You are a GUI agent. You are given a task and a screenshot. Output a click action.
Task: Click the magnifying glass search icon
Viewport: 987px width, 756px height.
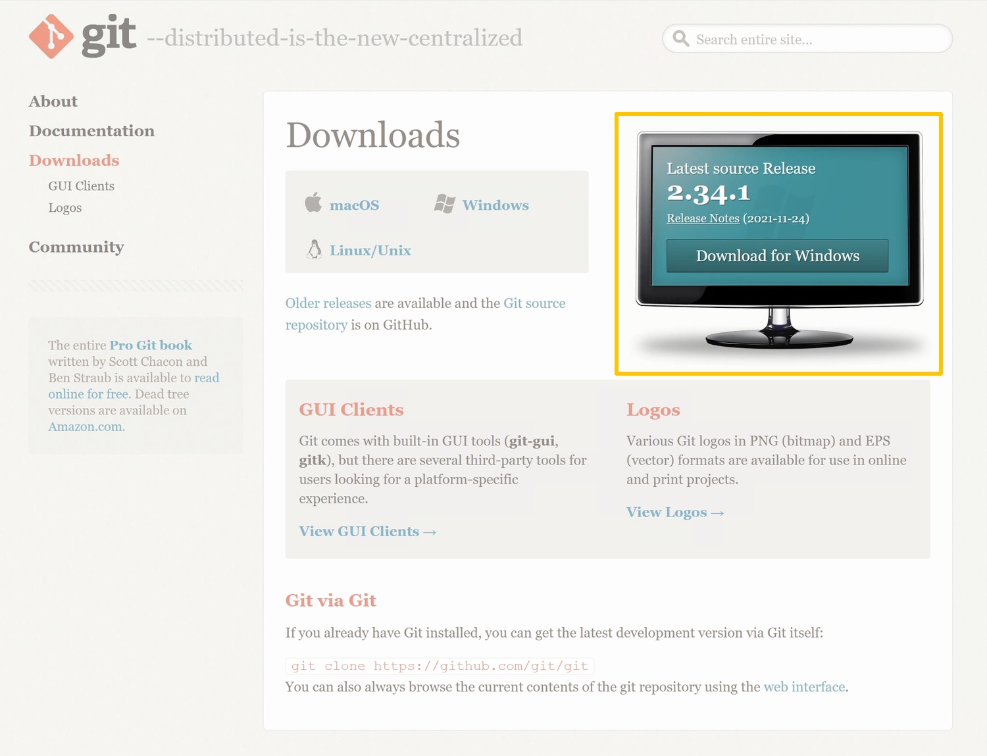click(681, 39)
